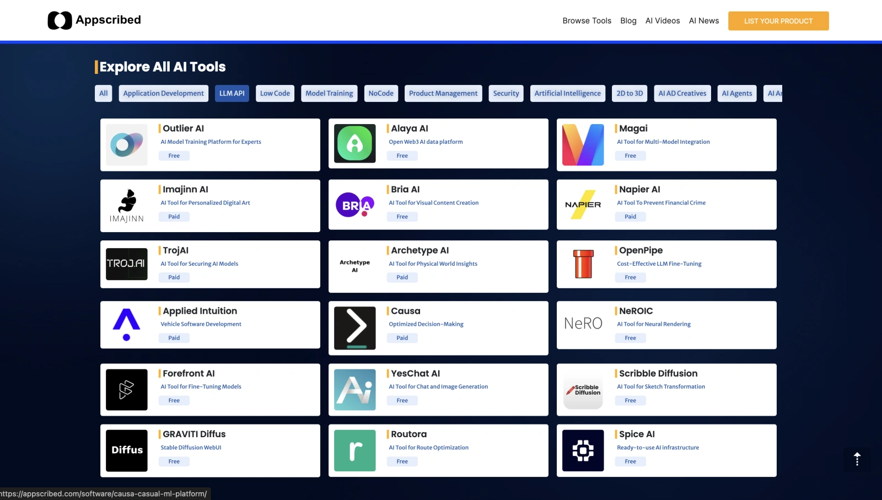Filter by LLM API category

232,94
